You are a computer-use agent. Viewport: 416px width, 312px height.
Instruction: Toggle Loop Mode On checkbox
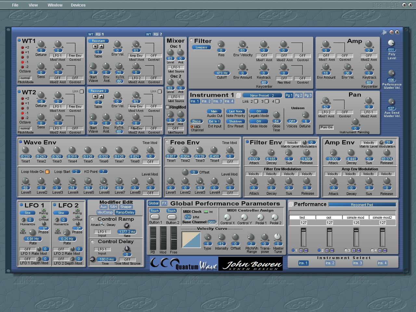pos(47,172)
